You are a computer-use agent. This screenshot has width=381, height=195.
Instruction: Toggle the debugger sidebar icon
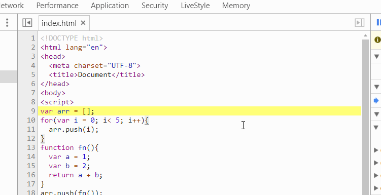coord(359,23)
